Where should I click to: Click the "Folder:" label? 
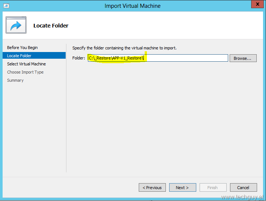pos(79,58)
